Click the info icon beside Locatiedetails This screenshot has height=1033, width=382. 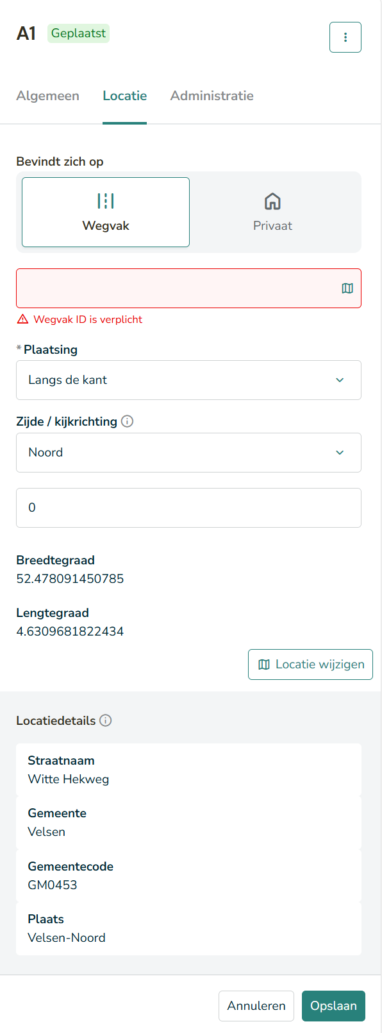[x=106, y=720]
